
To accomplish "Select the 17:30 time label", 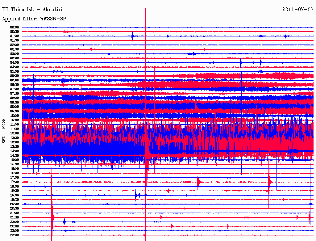I will 15,182.
